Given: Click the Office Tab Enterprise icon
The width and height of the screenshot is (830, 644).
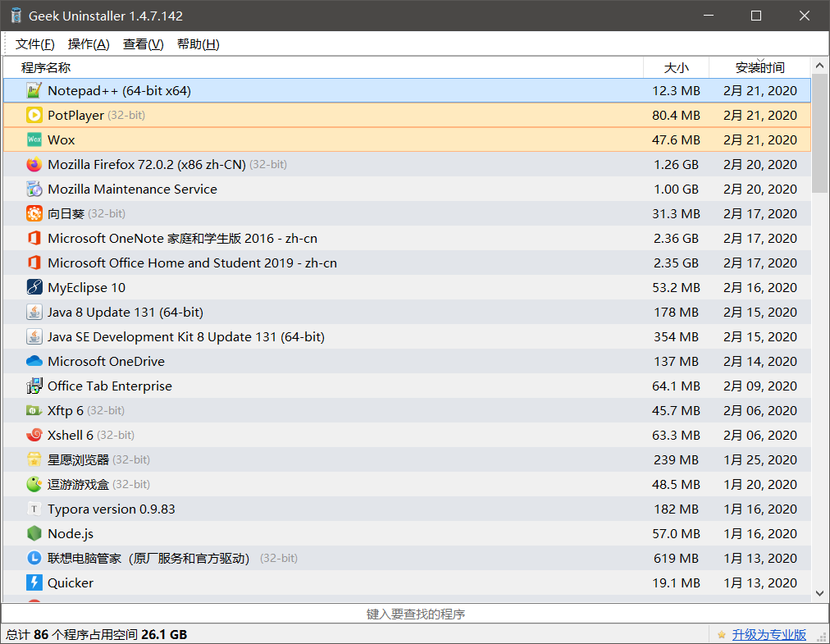Looking at the screenshot, I should 34,386.
